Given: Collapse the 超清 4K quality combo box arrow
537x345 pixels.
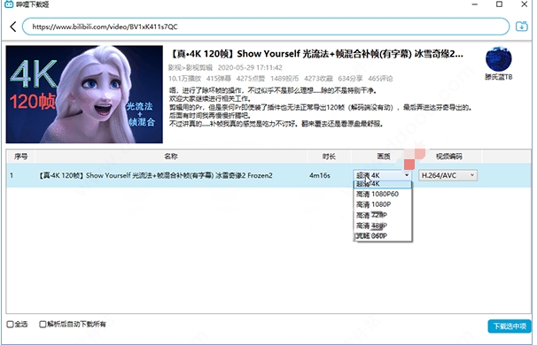Looking at the screenshot, I should (407, 175).
